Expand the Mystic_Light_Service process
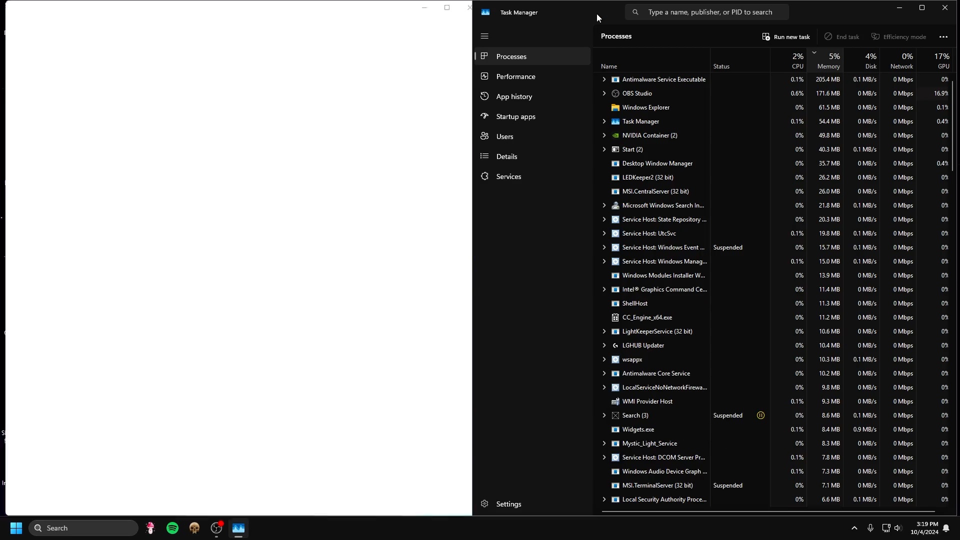Image resolution: width=960 pixels, height=540 pixels. point(604,443)
